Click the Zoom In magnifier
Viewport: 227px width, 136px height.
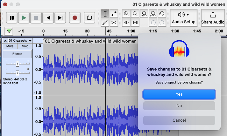(x=126, y=14)
